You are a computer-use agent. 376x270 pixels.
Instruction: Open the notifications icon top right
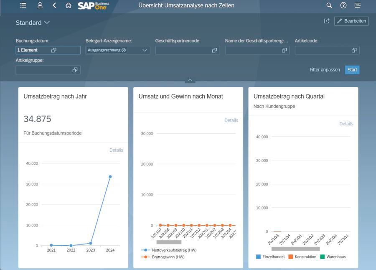click(357, 5)
